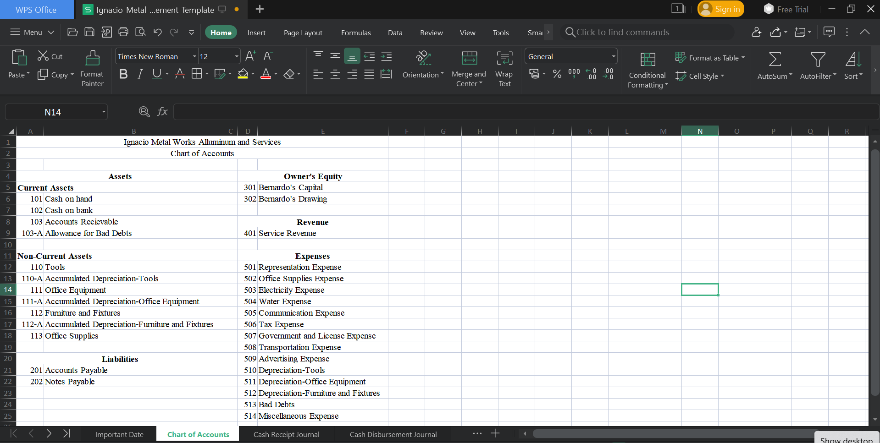Viewport: 880px width, 443px height.
Task: Open the Page Layout ribbon tab
Action: tap(303, 33)
